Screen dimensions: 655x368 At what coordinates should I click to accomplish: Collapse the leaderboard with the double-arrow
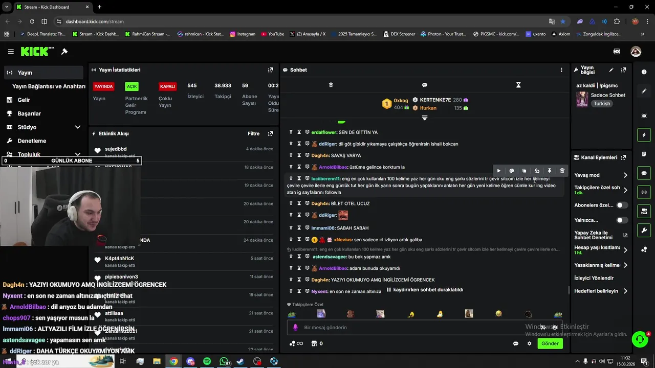[x=424, y=118]
